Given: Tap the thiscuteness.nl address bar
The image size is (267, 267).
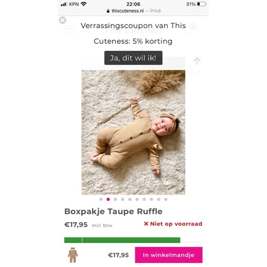Looking at the screenshot, I should tap(133, 11).
